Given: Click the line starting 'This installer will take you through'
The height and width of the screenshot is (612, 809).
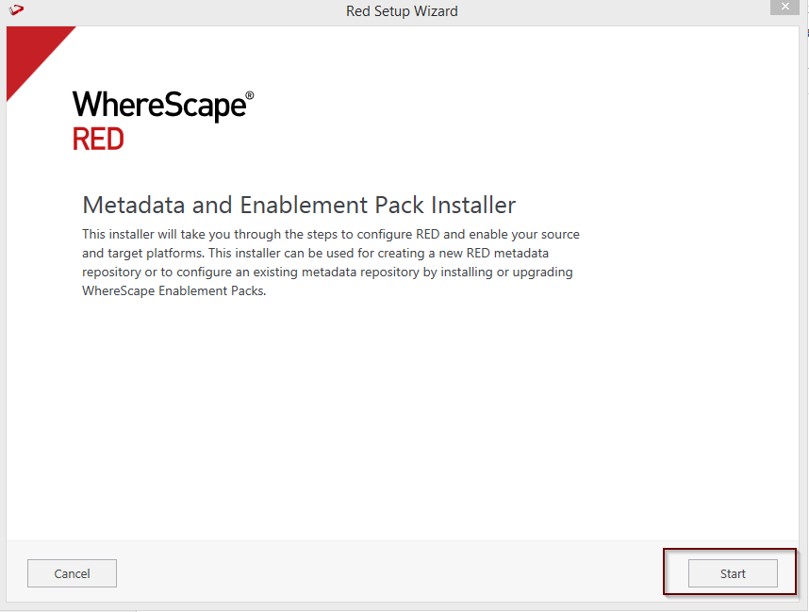Looking at the screenshot, I should [331, 234].
